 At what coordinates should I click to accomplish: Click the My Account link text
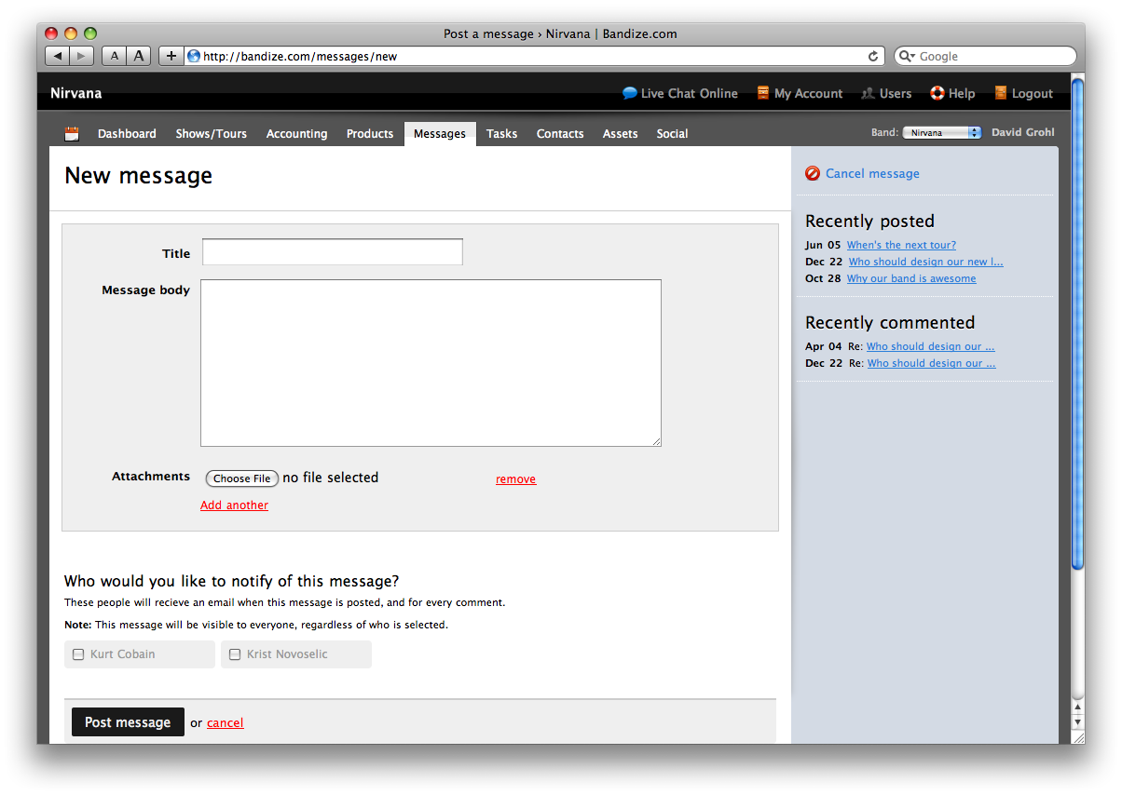pos(809,93)
